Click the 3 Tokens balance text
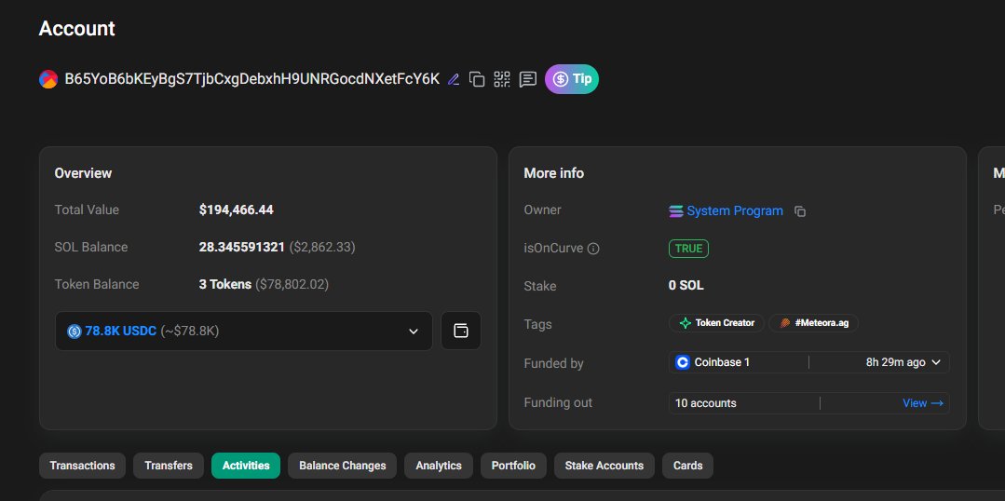 (x=225, y=284)
